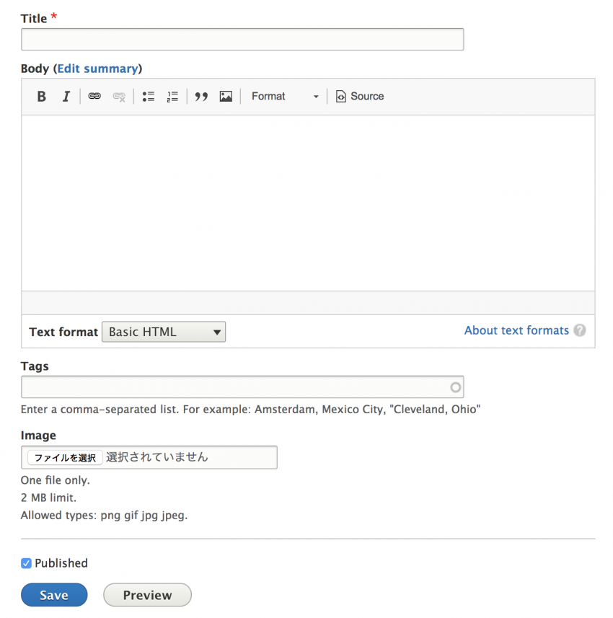613x618 pixels.
Task: Click the help icon beside About text formats
Action: (x=580, y=331)
